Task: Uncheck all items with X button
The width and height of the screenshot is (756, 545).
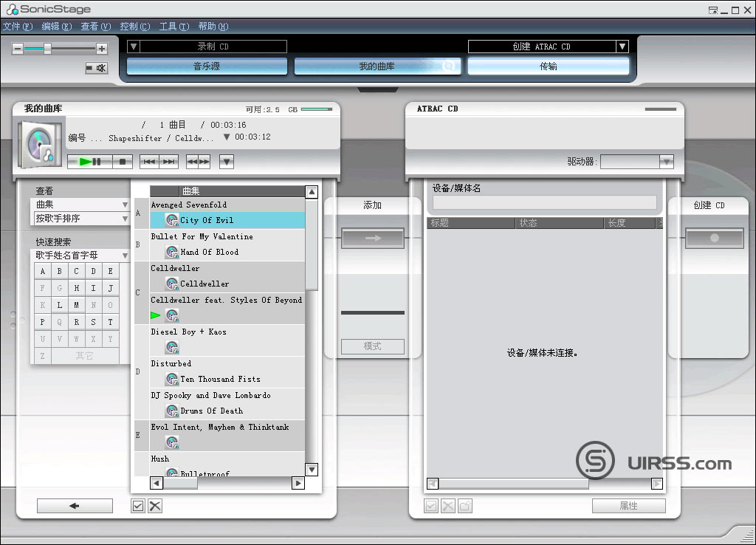Action: point(155,506)
